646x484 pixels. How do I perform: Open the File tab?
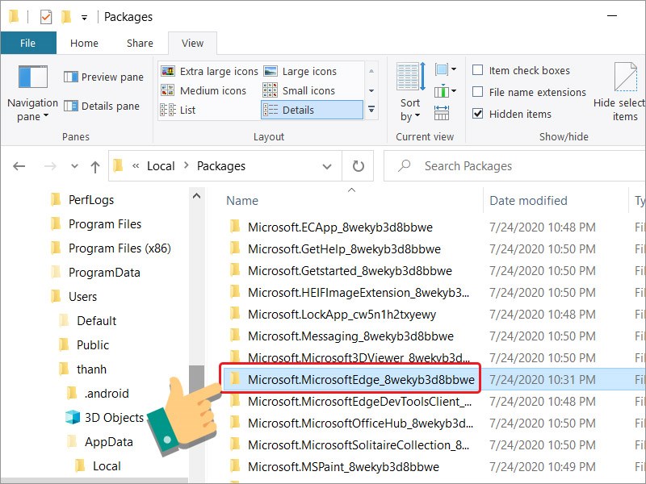28,44
